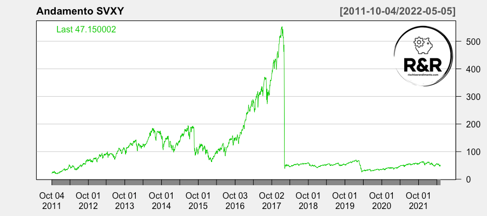Click the piggy bank gear icon

coord(422,43)
